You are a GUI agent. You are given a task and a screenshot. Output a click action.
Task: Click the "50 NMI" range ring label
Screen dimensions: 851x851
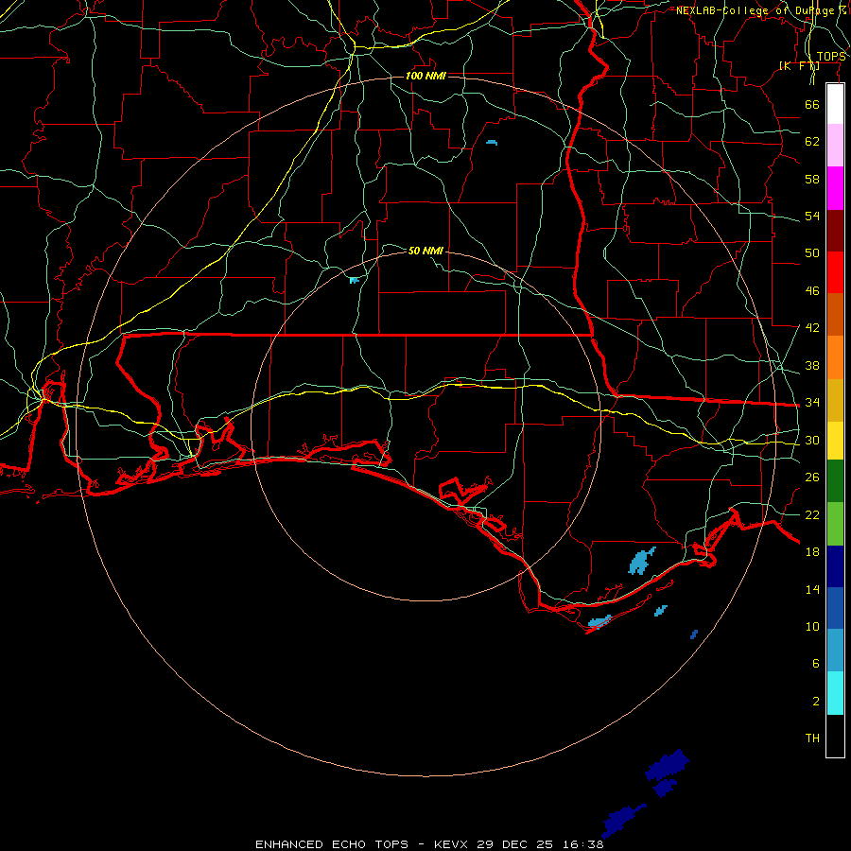click(425, 251)
